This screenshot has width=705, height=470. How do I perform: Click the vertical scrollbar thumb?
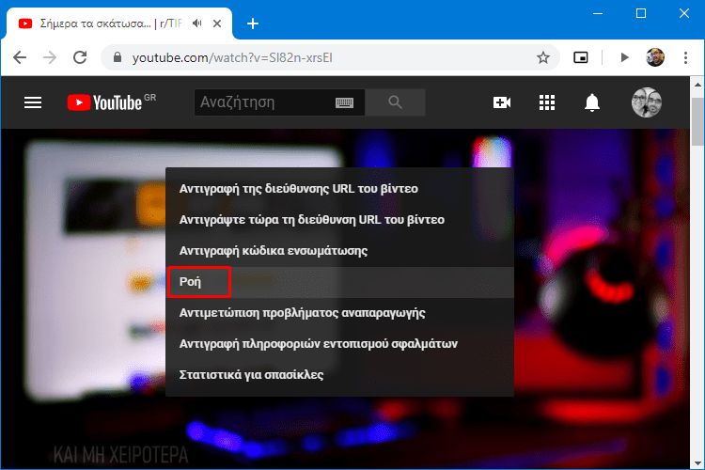coord(697,121)
